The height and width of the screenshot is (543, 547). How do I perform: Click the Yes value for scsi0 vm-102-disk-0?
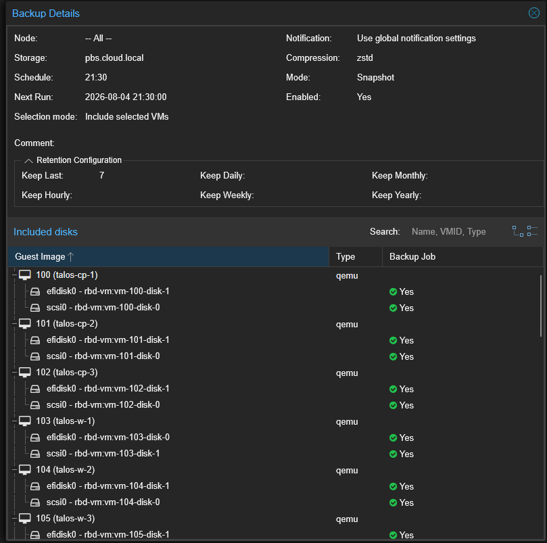pyautogui.click(x=406, y=406)
